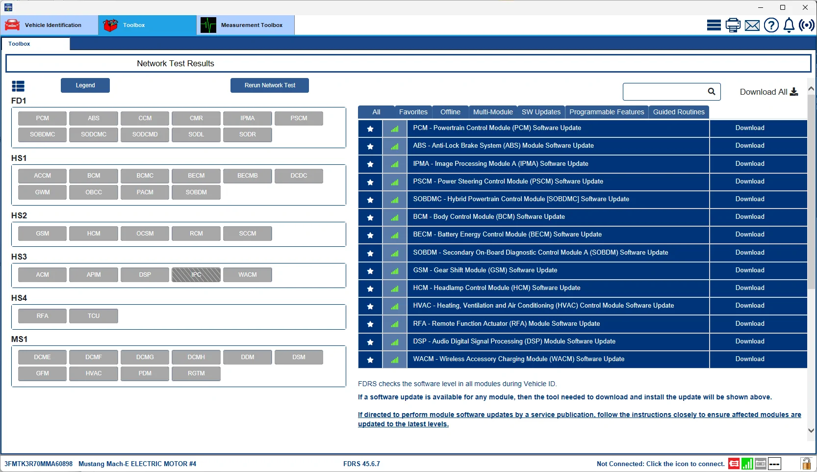Switch layout using the list view icon
Viewport: 817px width, 472px height.
pyautogui.click(x=18, y=86)
